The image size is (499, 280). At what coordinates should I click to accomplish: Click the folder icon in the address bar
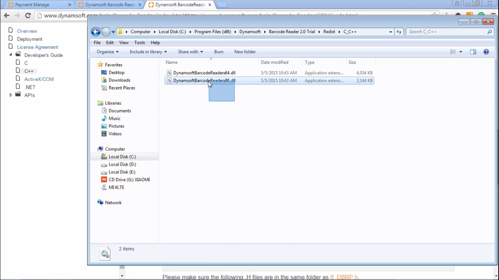(120, 32)
